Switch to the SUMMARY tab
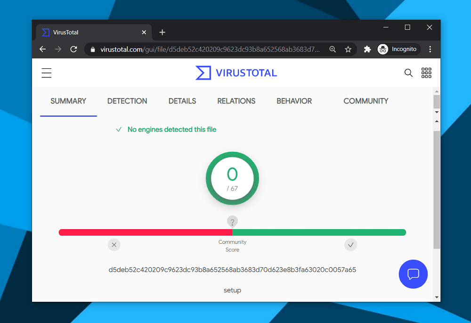This screenshot has height=323, width=471. click(68, 101)
